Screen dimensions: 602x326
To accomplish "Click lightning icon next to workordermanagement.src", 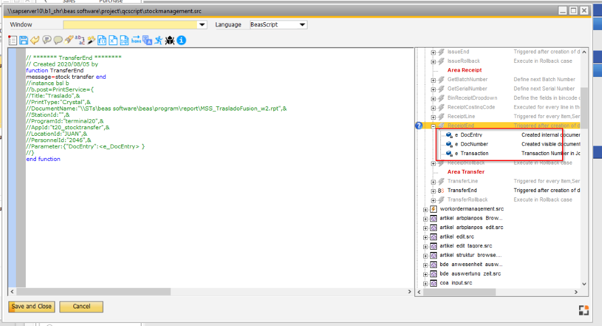I will click(433, 209).
